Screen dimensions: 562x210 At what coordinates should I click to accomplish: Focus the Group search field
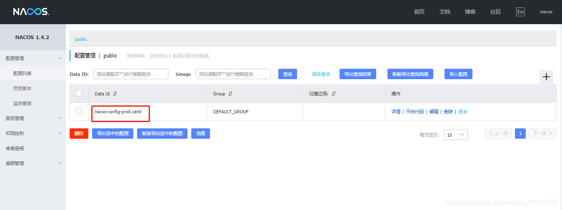click(233, 74)
